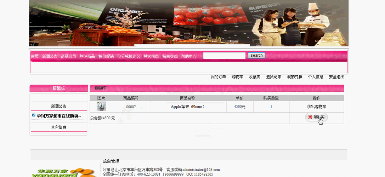Open the 其它信息 sidebar section

click(59, 127)
